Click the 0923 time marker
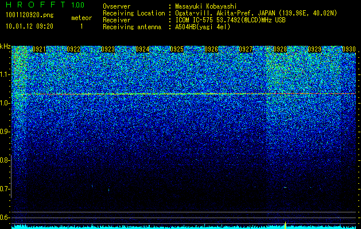The width and height of the screenshot is (361, 229). click(x=108, y=49)
